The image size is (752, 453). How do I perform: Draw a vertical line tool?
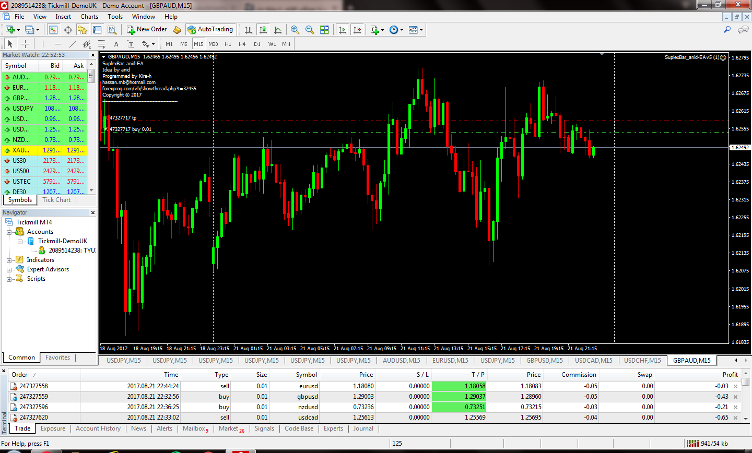[43, 44]
